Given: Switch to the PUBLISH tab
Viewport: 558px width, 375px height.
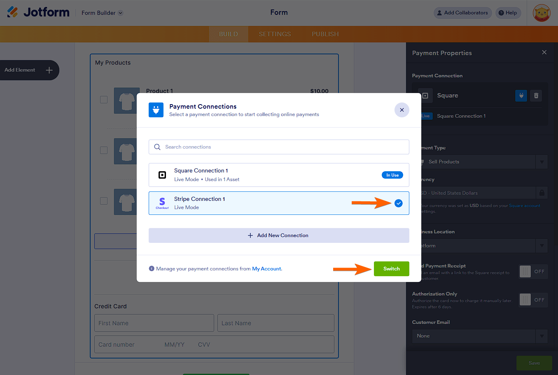Looking at the screenshot, I should [x=325, y=34].
